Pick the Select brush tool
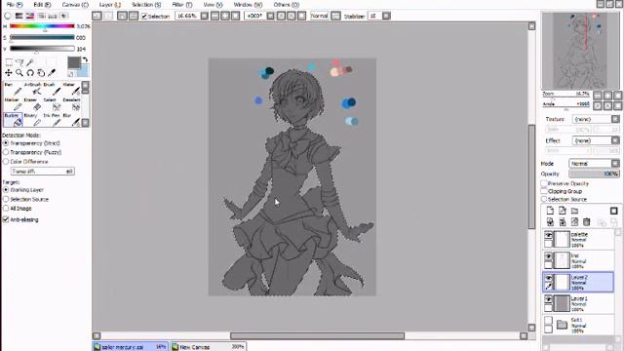The height and width of the screenshot is (351, 624). (51, 104)
